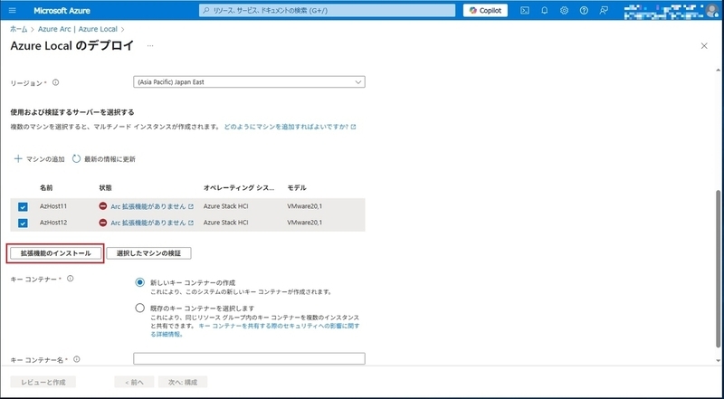
Task: Uncheck the AzHost11 checkbox
Action: 23,207
